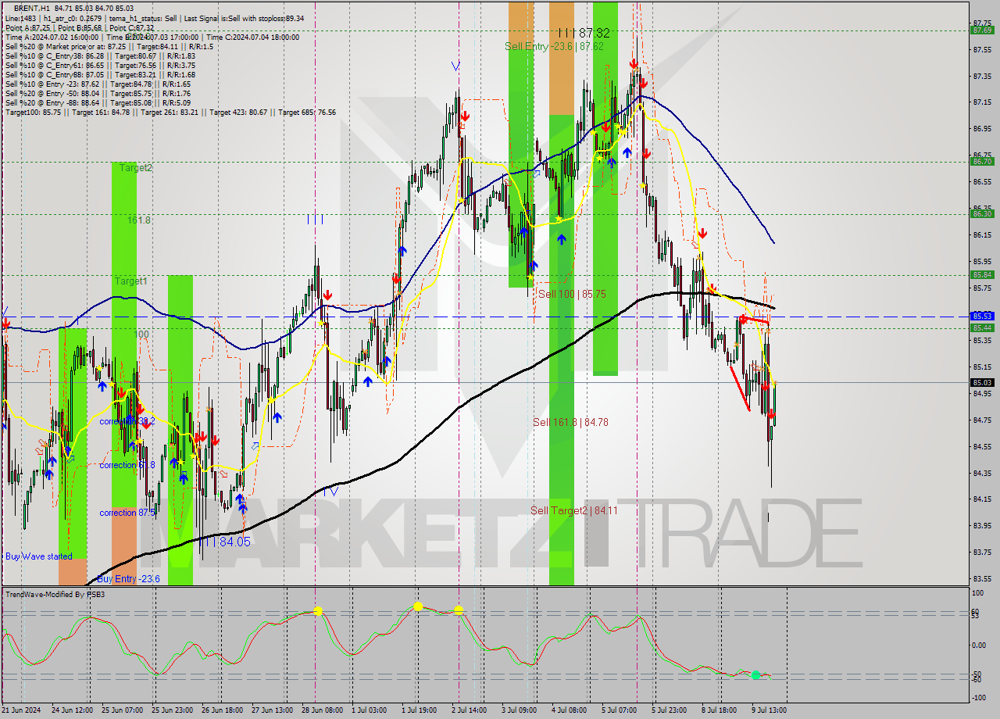Select the 'Buy Wave started' text
Image resolution: width=1000 pixels, height=719 pixels.
pyautogui.click(x=39, y=556)
